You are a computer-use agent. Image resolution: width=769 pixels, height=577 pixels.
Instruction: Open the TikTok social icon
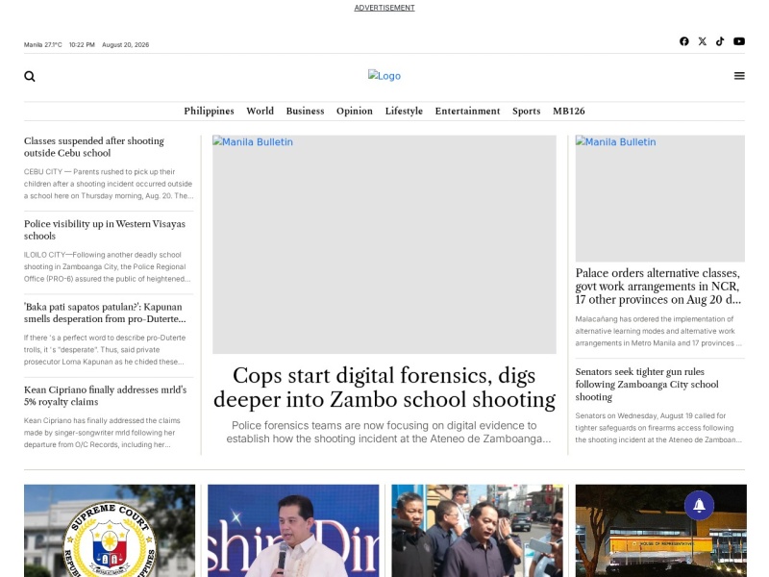click(720, 41)
